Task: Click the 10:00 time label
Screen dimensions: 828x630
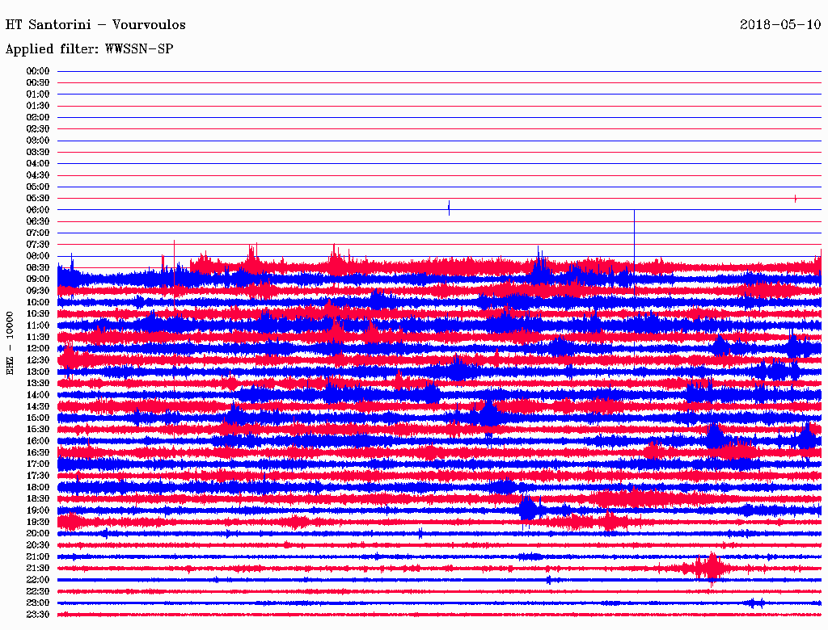Action: click(38, 302)
